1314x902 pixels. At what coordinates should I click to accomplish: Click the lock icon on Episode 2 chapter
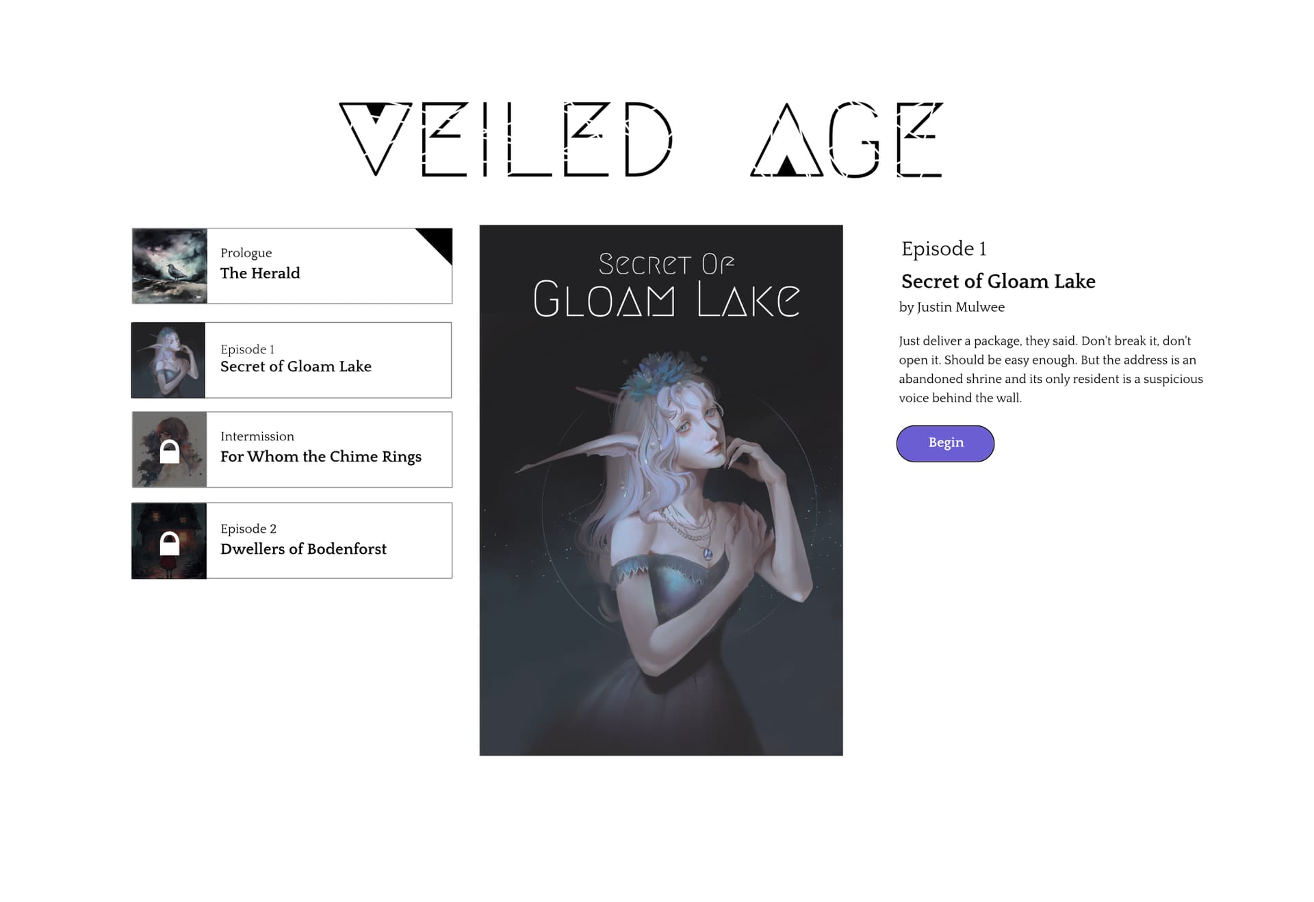point(169,543)
